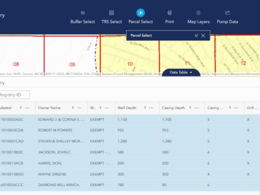Click highlighted map section 10
This screenshot has height=195, width=260.
tap(130, 64)
